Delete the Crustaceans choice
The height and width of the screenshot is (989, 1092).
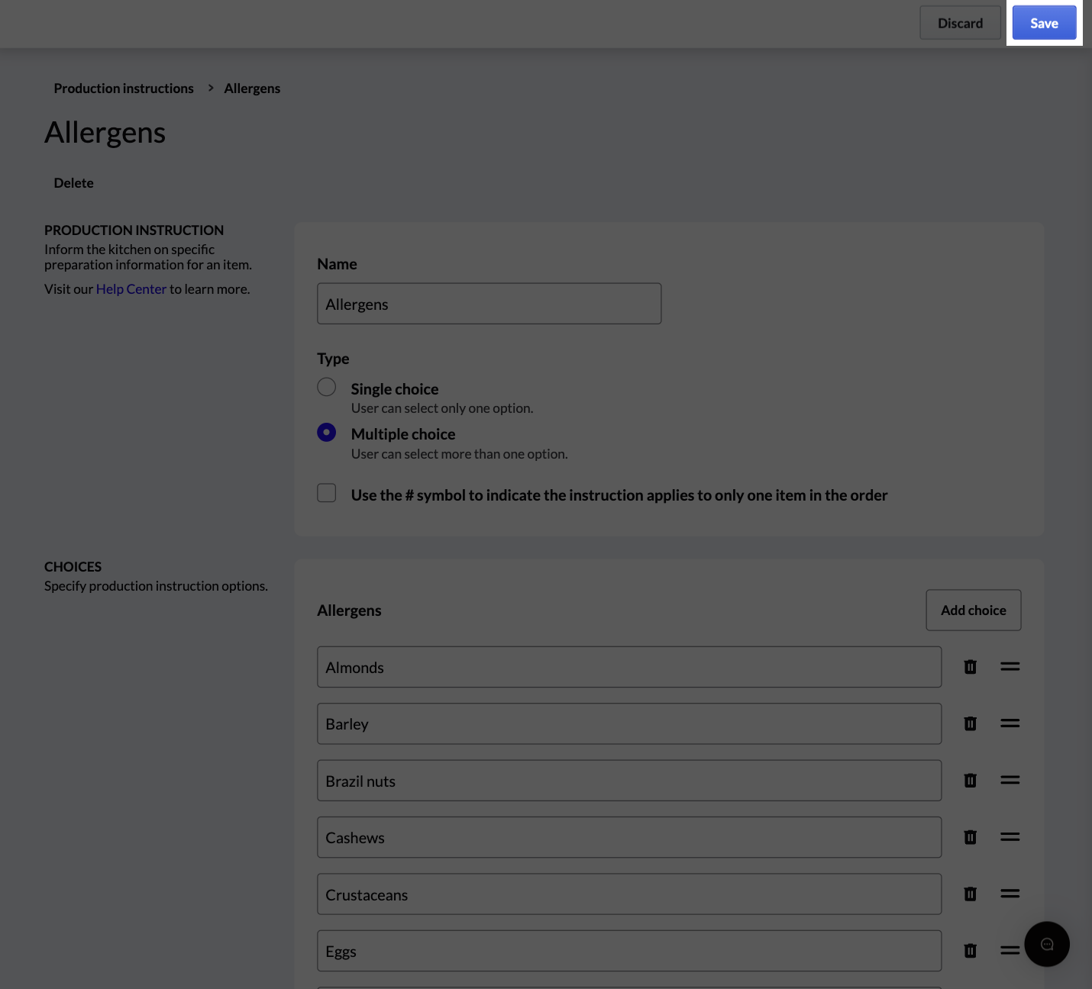[971, 894]
